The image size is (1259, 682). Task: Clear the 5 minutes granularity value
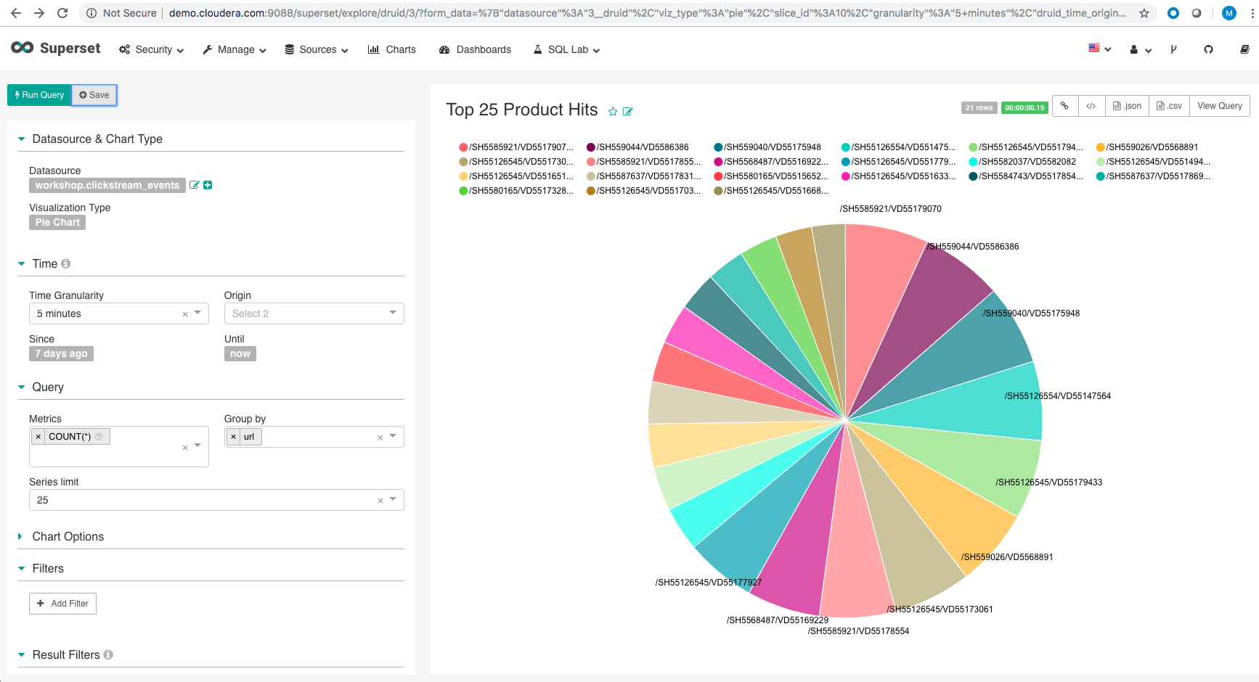click(185, 314)
